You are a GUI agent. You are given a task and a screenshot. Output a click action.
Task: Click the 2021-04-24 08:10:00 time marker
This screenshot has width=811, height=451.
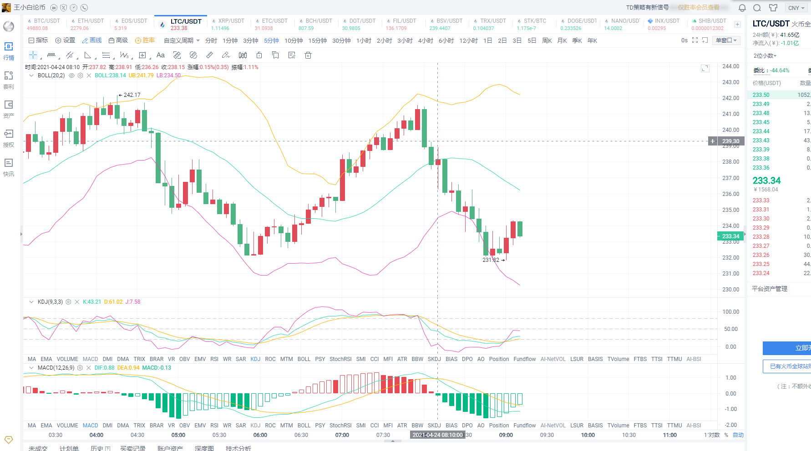point(437,435)
